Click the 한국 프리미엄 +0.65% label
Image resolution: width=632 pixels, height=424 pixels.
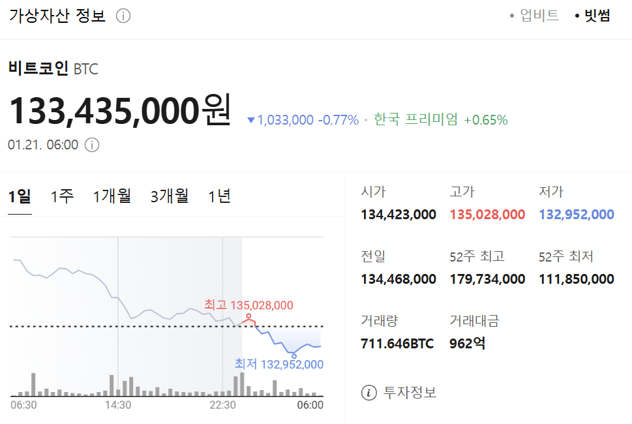440,120
